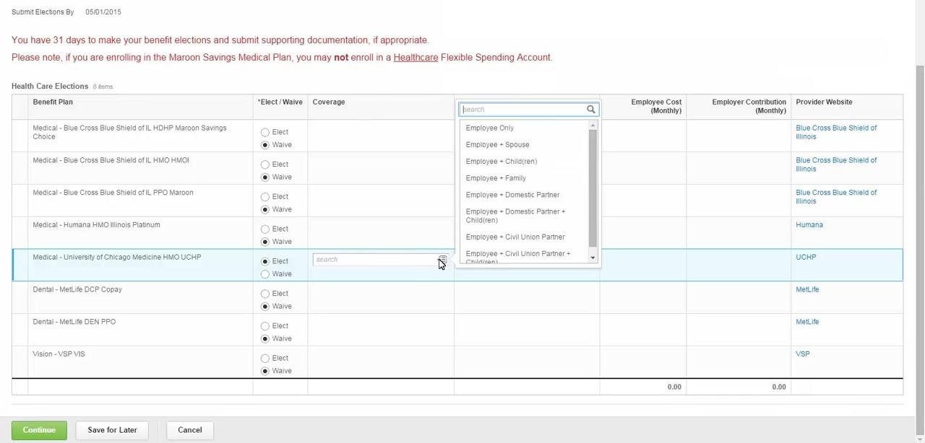Click Save for Later button
The width and height of the screenshot is (925, 443).
click(x=112, y=430)
